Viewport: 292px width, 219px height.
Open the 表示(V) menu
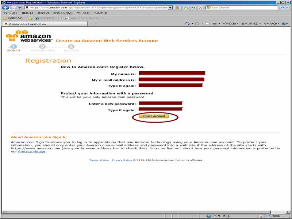click(43, 13)
